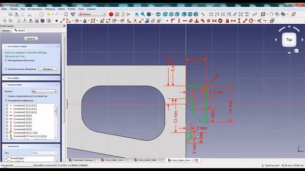Click the Point on object constraint icon
Screen dimensions: 305x171
click(173, 21)
